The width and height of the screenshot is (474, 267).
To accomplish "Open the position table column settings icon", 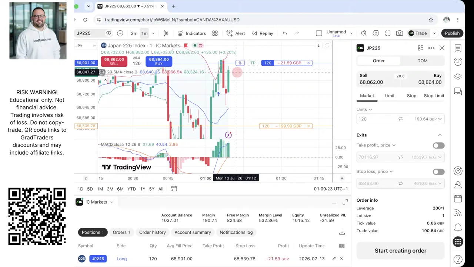I will 342,245.
